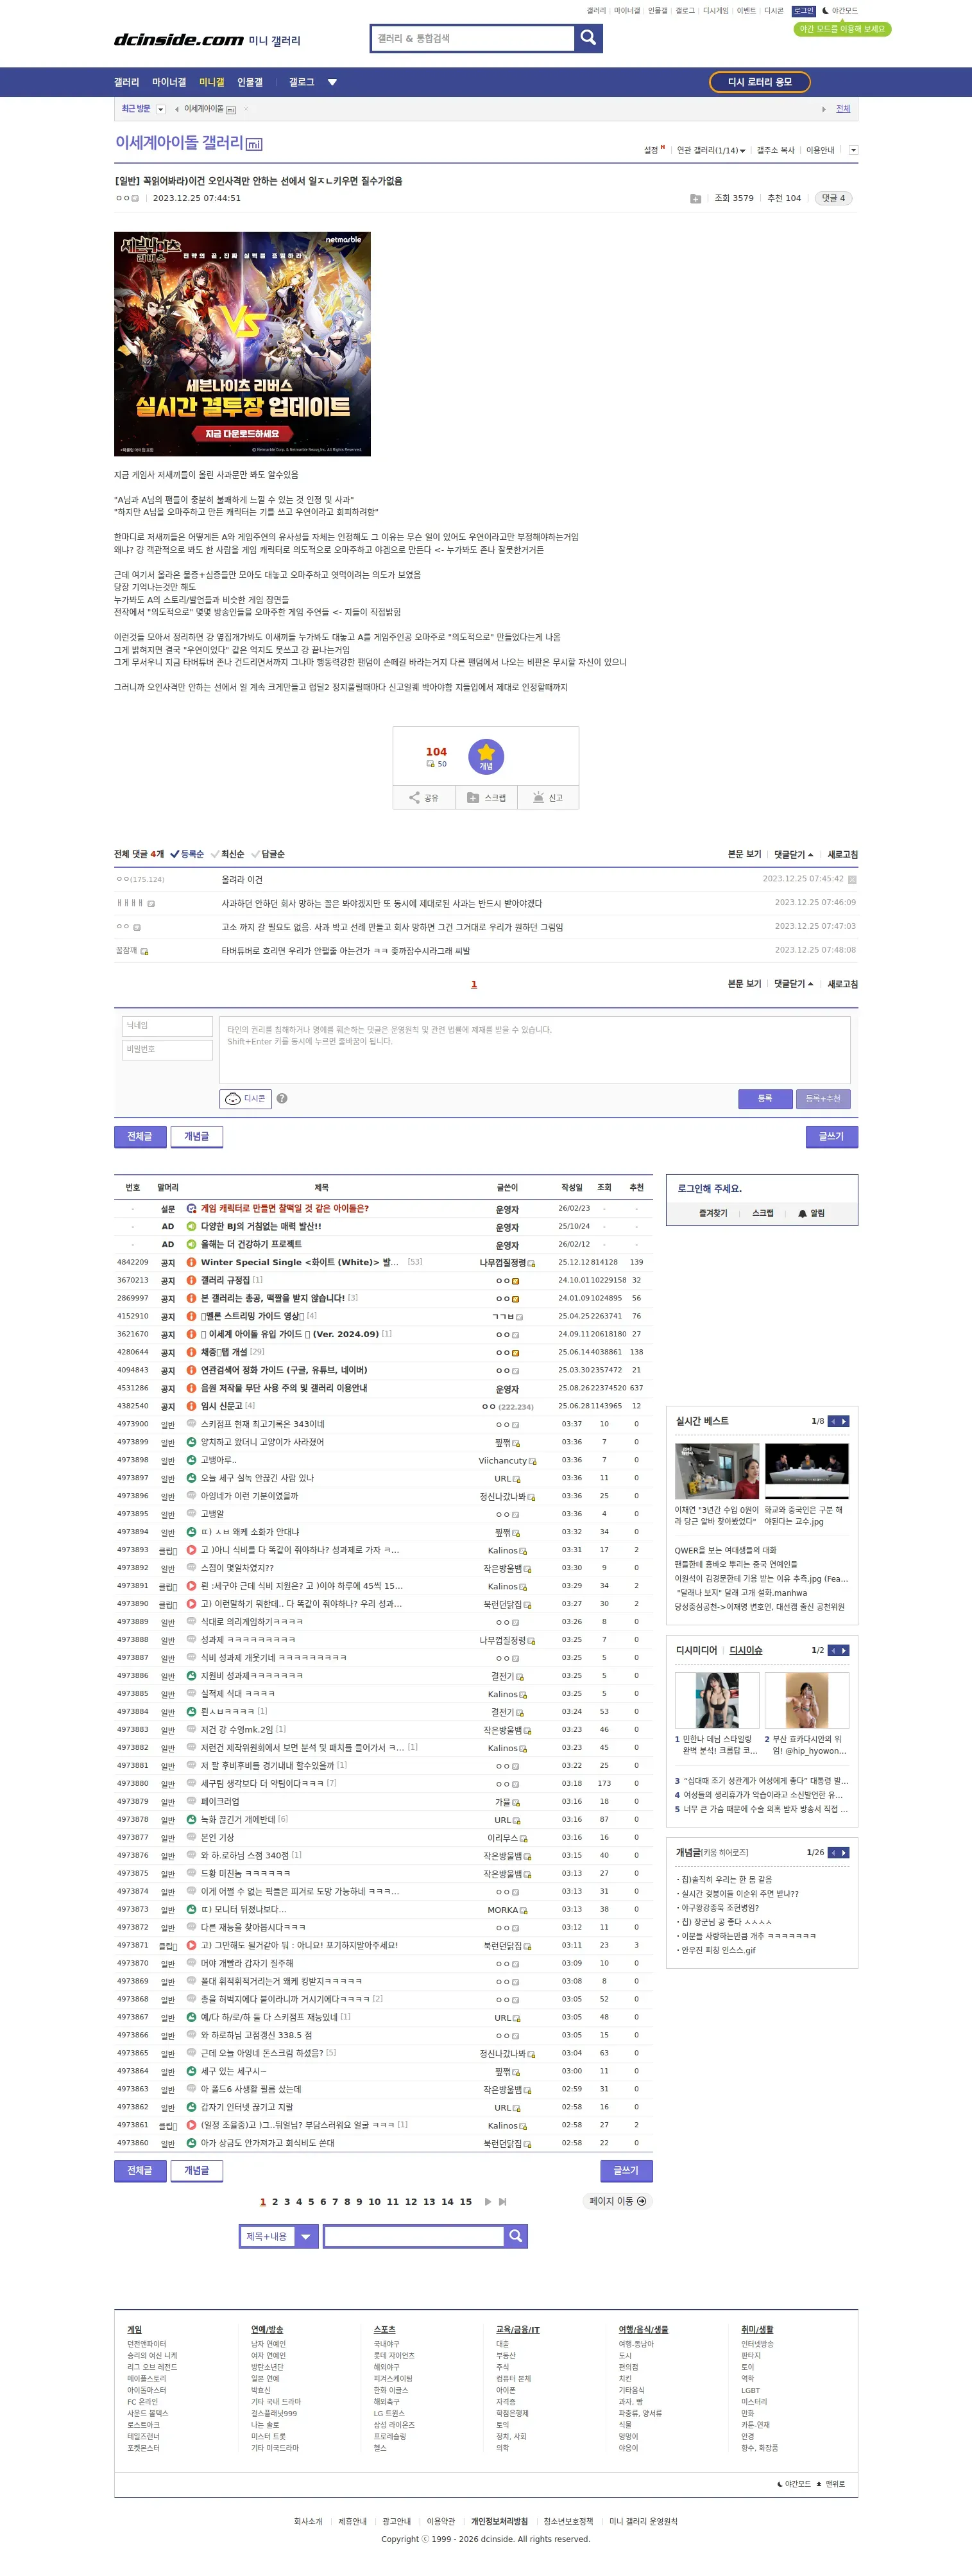Click the upper 글쓰기 write button
Screen dimensions: 972x2576
[831, 1136]
